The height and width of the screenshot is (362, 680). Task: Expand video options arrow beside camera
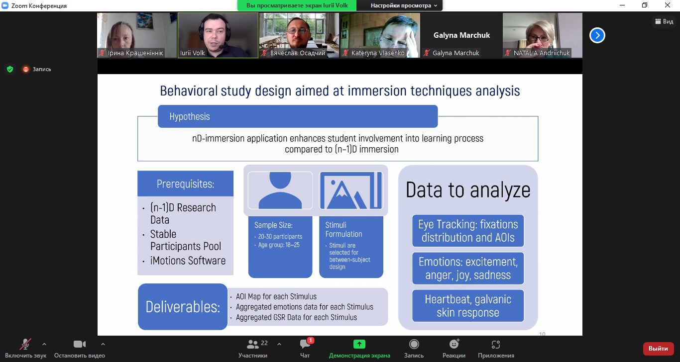pos(103,344)
